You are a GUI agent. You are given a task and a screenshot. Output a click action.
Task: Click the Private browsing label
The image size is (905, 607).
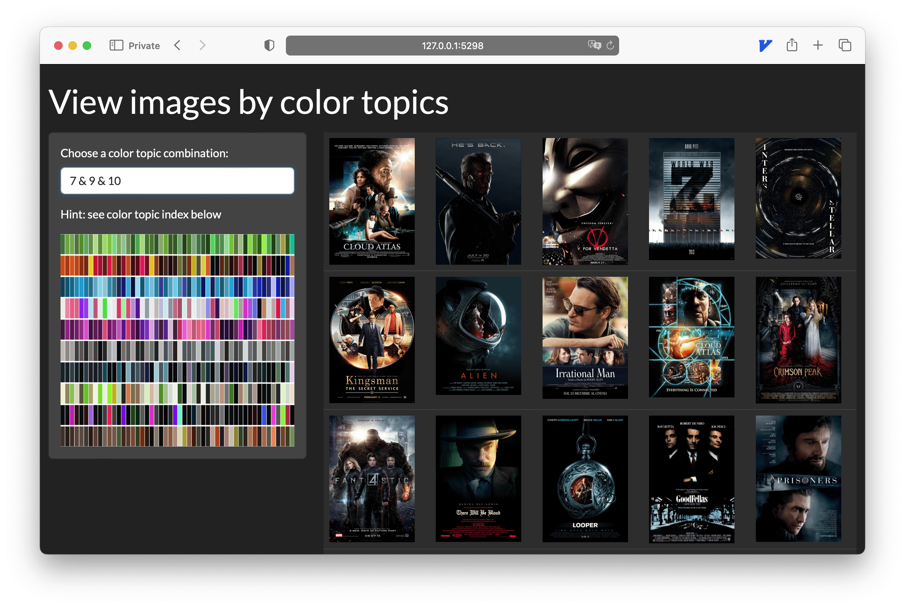coord(144,46)
